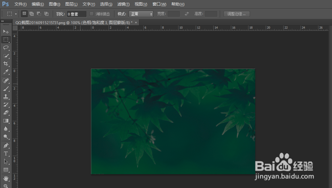Select the Pen tool

click(6, 146)
